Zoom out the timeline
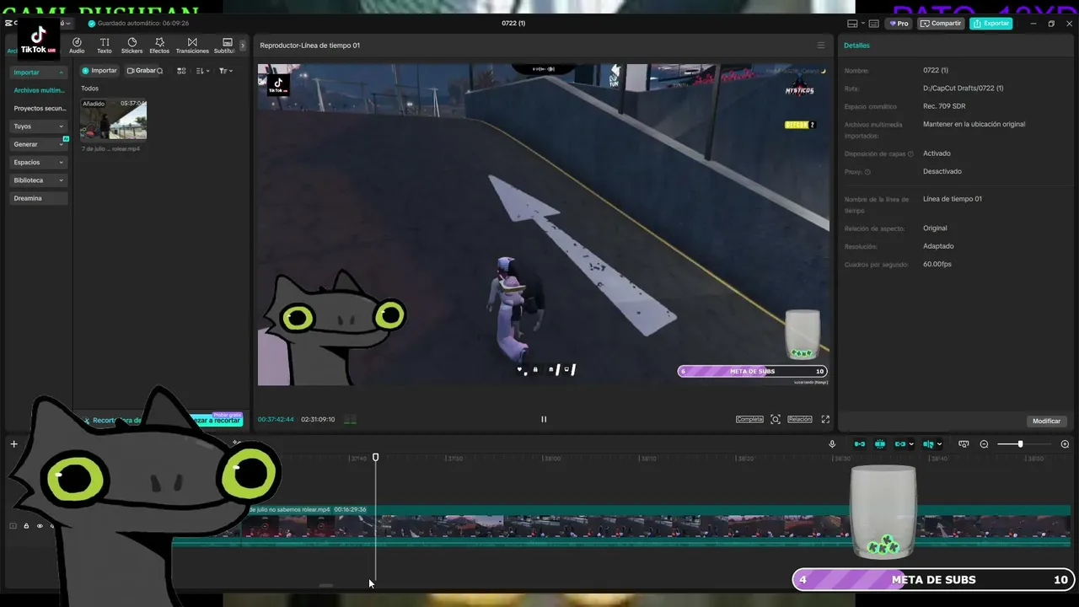Viewport: 1079px width, 607px height. click(x=984, y=444)
